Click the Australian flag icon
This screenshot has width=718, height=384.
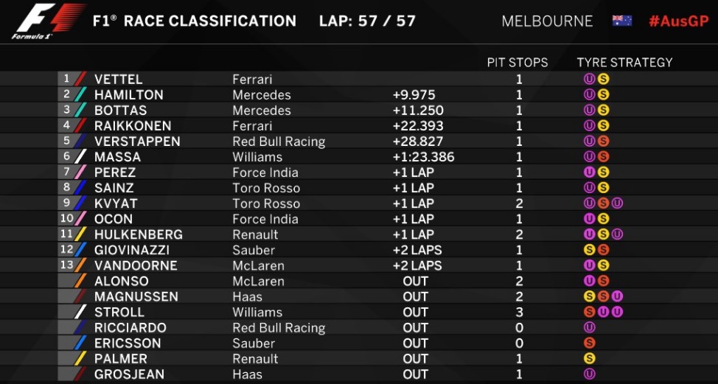[x=621, y=21]
